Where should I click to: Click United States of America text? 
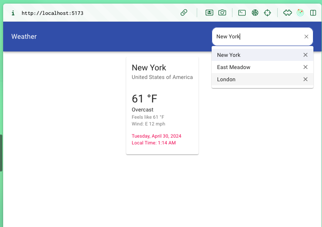(x=162, y=77)
